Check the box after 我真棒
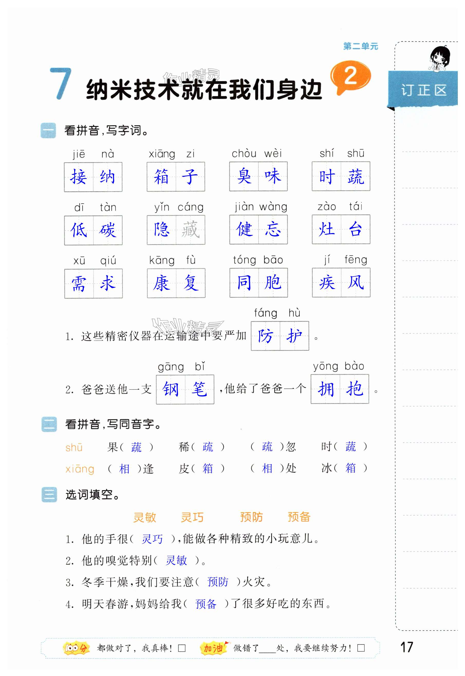The width and height of the screenshot is (465, 676). [182, 648]
